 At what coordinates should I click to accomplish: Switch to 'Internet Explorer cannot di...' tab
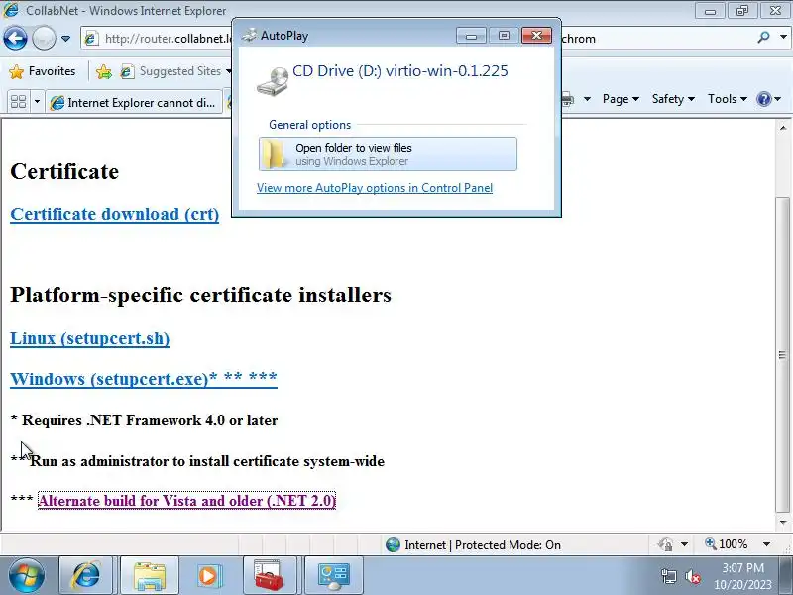(134, 103)
